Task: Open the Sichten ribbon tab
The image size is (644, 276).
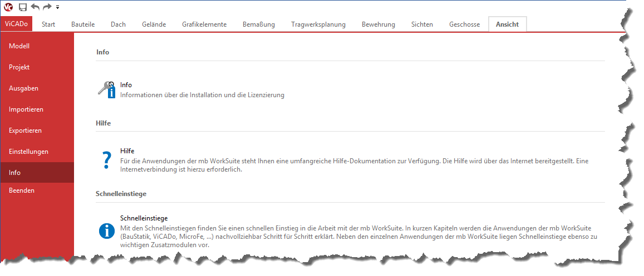Action: pos(422,24)
